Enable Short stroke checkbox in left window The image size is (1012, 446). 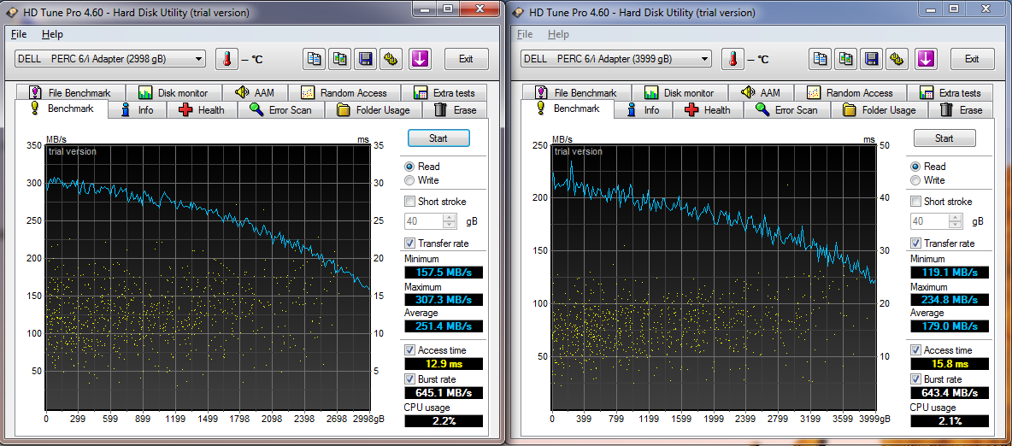[x=409, y=202]
